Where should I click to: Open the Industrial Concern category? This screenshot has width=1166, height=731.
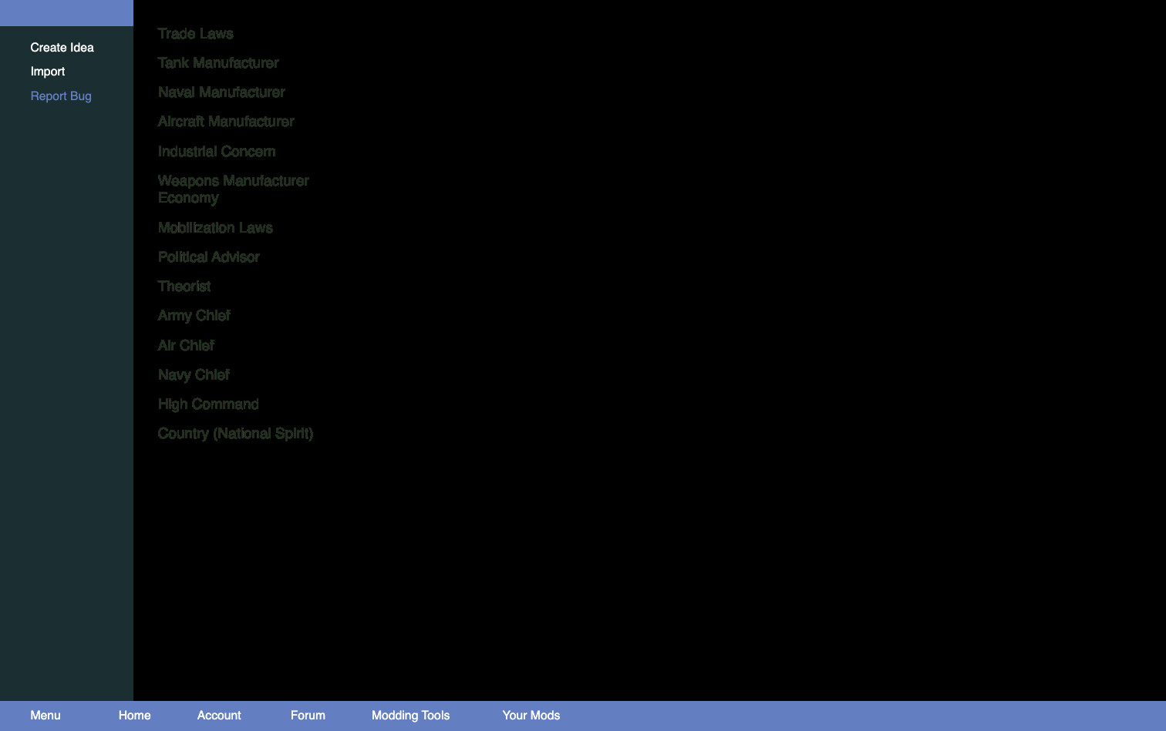(217, 152)
